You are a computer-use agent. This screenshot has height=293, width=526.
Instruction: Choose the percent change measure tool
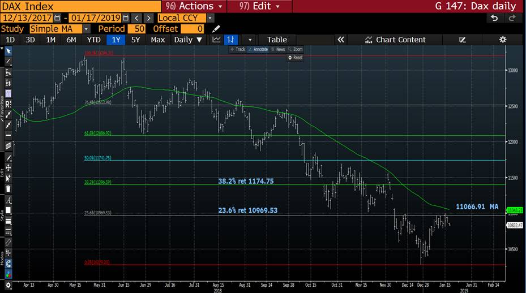[x=8, y=72]
